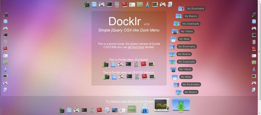Image resolution: width=261 pixels, height=115 pixels.
Task: Click system monitor in the JS-present dock row
Action: pos(151,64)
